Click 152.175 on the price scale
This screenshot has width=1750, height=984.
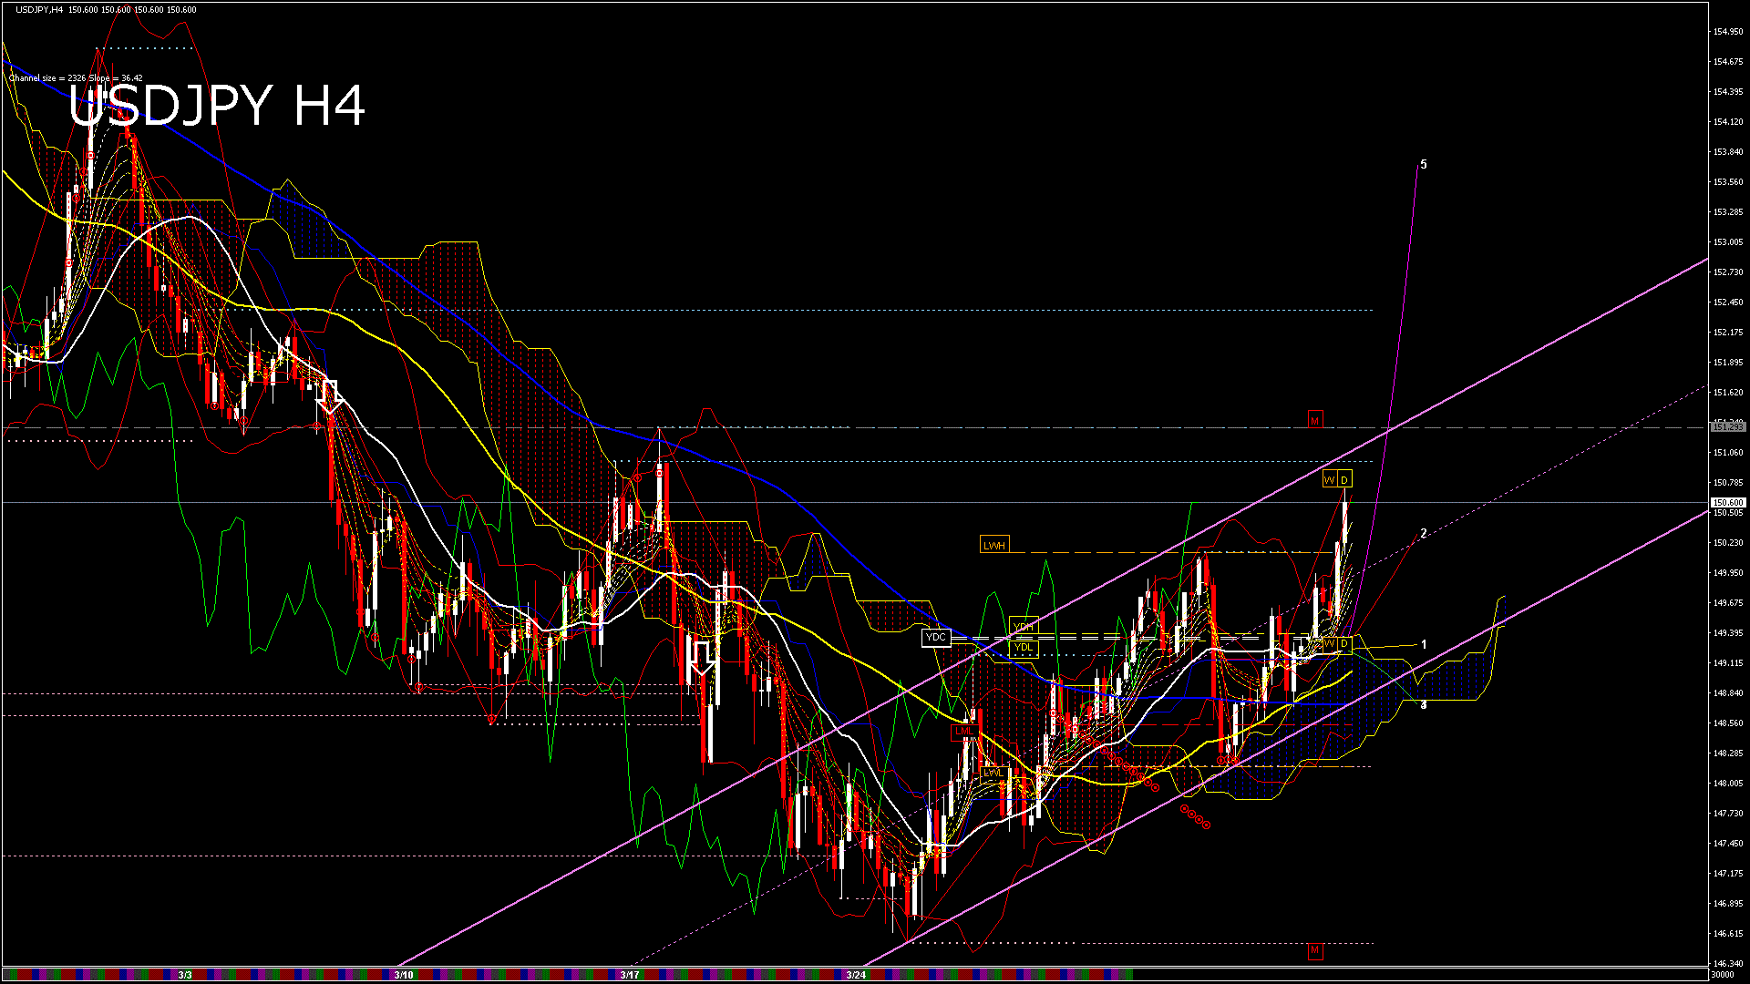click(1728, 333)
